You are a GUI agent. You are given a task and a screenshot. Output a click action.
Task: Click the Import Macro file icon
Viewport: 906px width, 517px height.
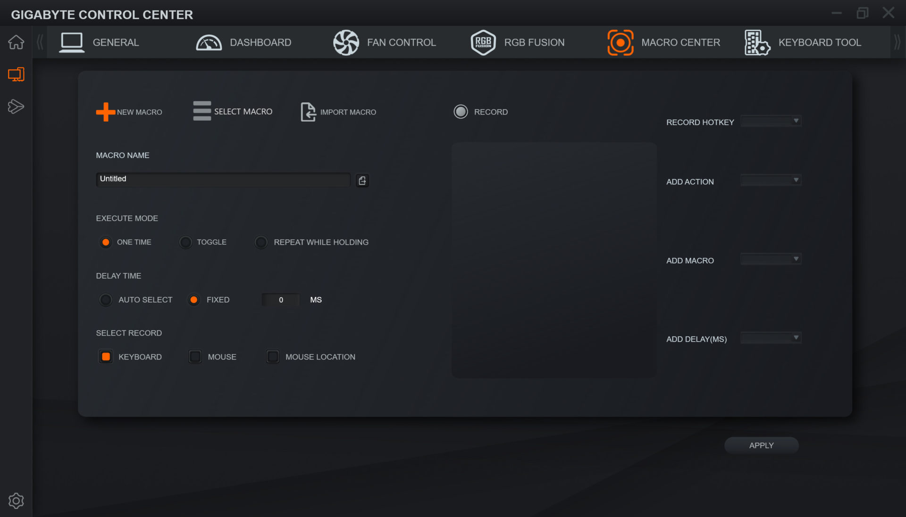click(308, 112)
